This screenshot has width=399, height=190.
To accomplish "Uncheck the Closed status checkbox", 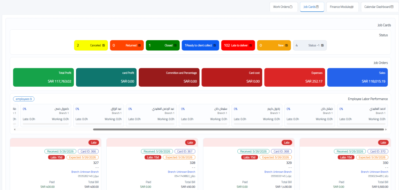I will coord(175,45).
